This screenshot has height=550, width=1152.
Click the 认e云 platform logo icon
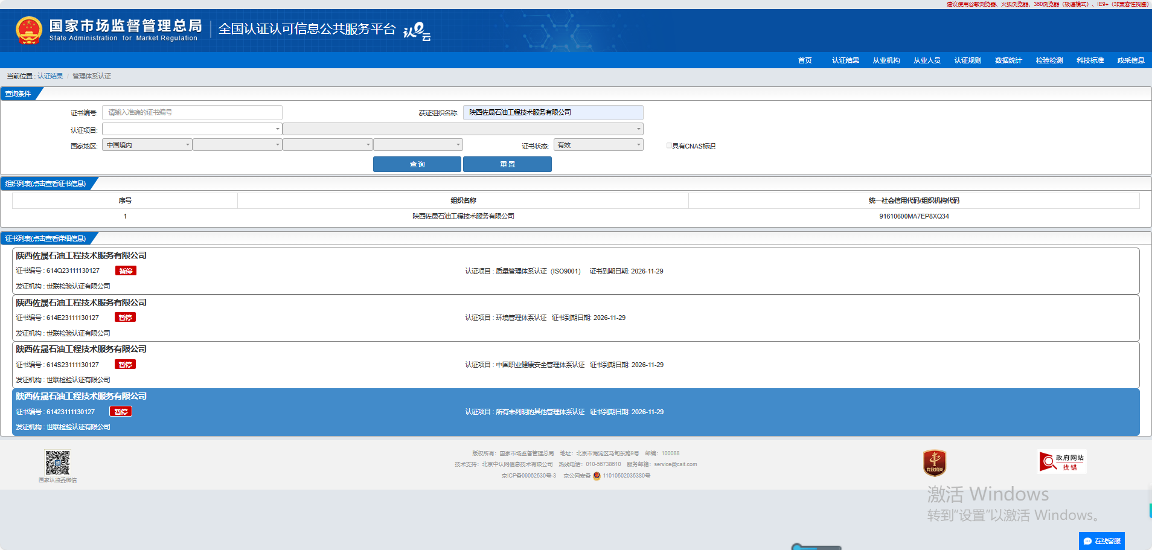(417, 31)
